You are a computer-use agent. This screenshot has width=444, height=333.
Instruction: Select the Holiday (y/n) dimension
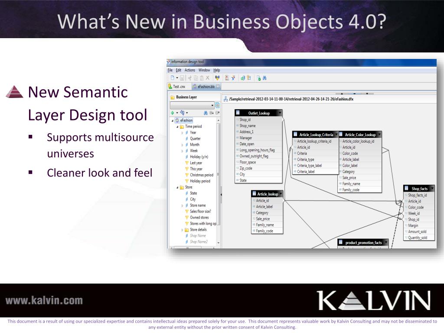[x=199, y=157]
